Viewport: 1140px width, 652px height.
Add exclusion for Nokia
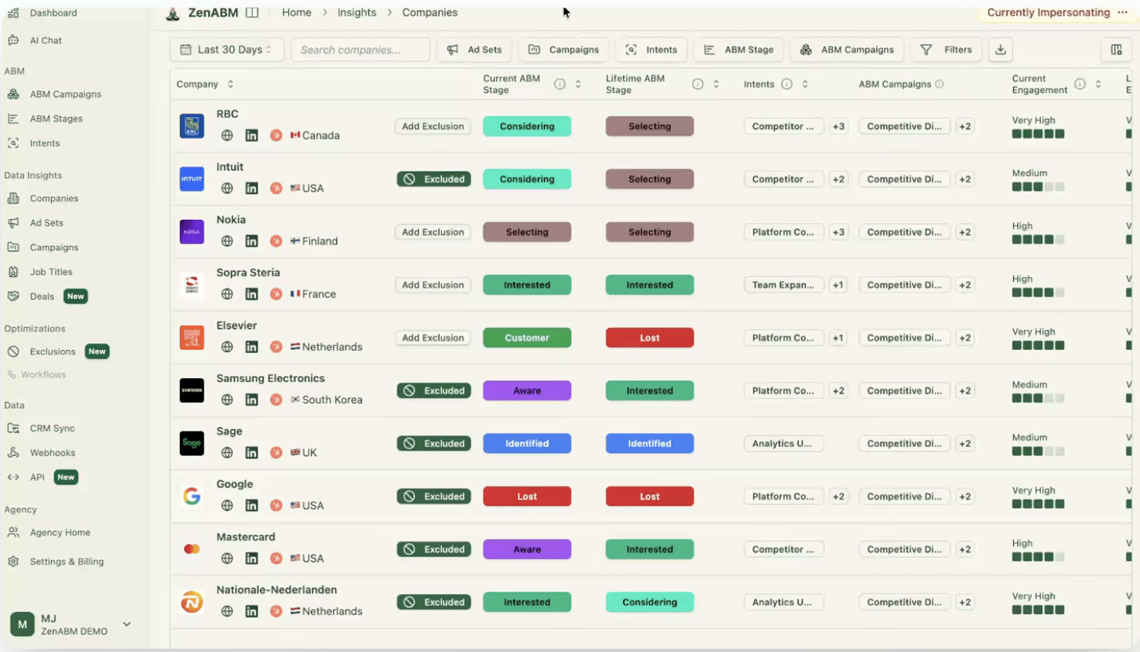[433, 232]
